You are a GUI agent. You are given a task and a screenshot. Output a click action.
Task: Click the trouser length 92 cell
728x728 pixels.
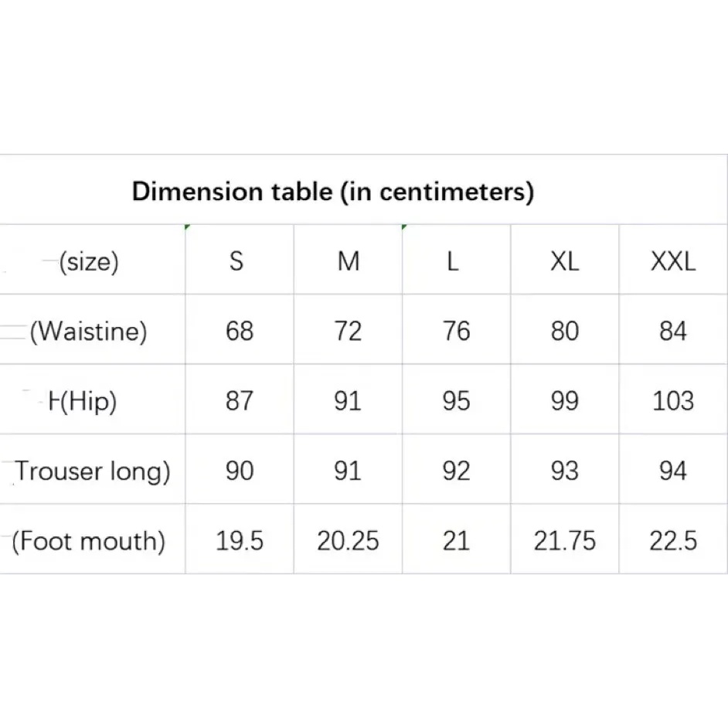point(456,471)
